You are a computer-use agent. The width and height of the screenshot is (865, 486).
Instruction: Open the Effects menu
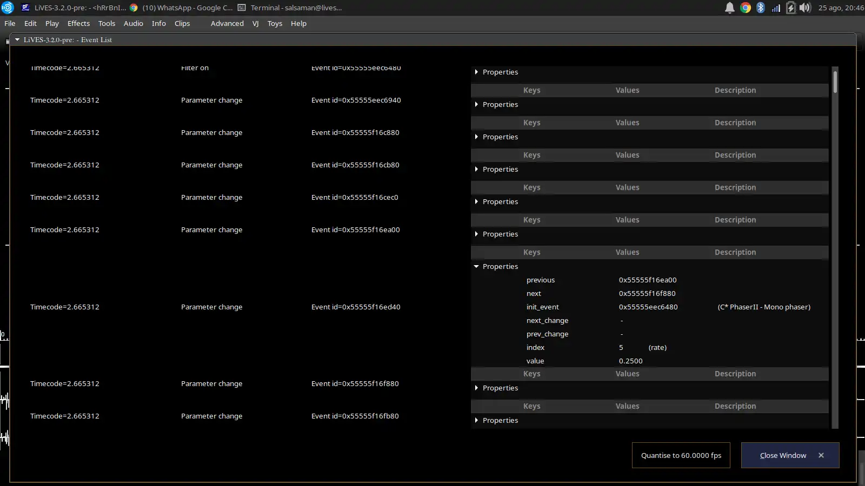[78, 23]
